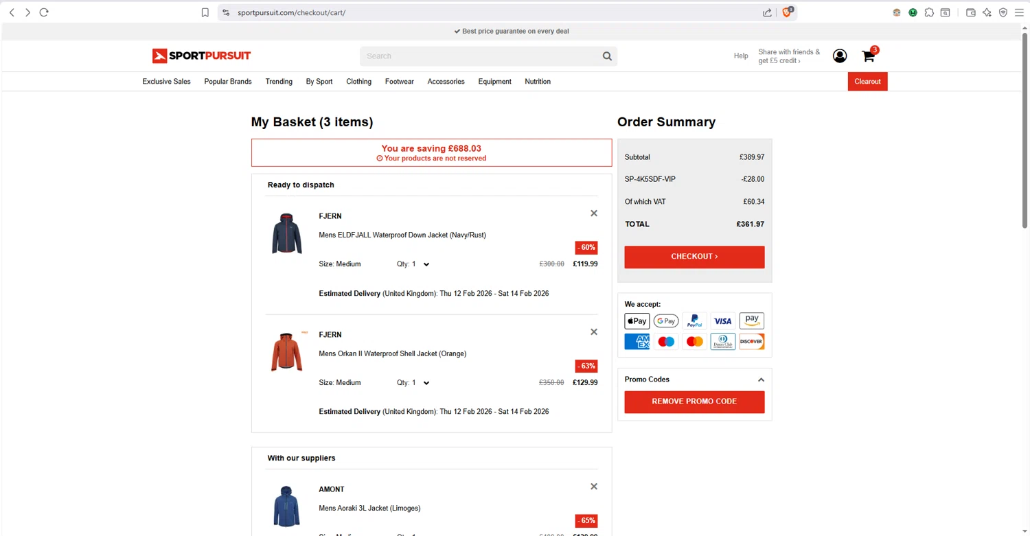This screenshot has width=1030, height=536.
Task: Open the browser hamburger menu
Action: (x=1019, y=12)
